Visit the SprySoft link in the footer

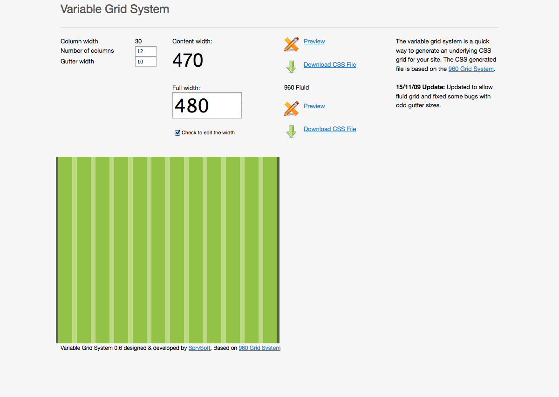[199, 348]
